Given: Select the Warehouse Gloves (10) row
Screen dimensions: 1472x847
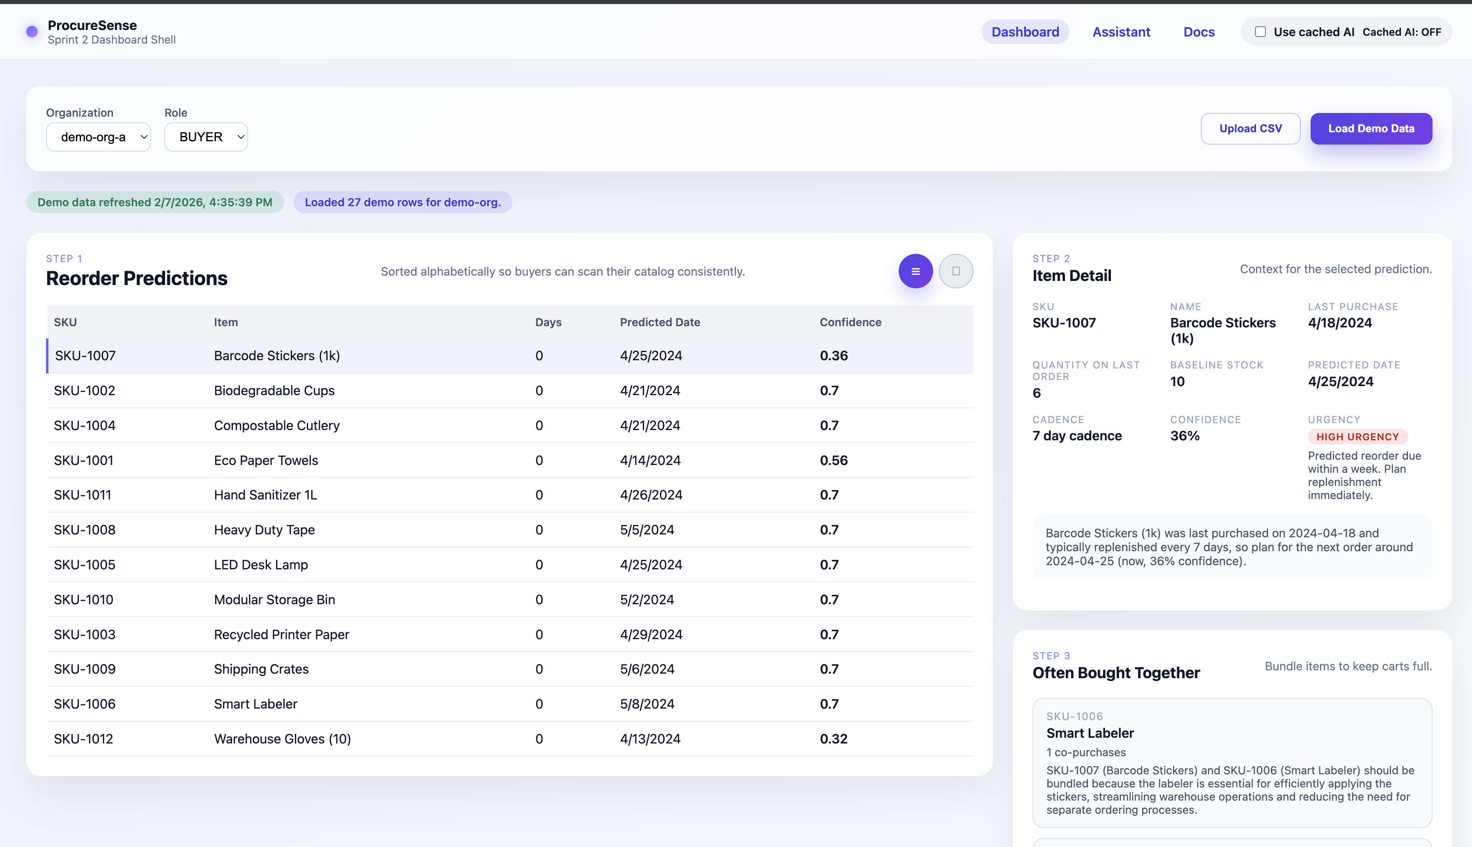Looking at the screenshot, I should coord(509,739).
